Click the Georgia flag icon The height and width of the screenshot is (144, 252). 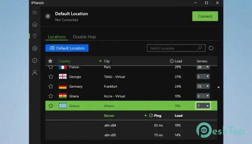(x=63, y=76)
